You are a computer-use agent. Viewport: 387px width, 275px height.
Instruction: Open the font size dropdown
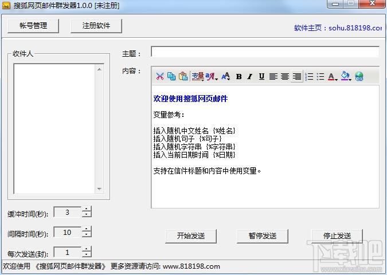coord(226,76)
